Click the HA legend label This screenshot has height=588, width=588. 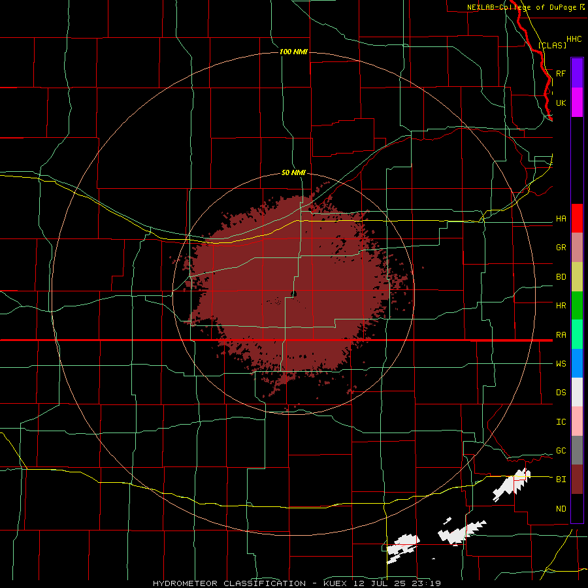point(561,219)
